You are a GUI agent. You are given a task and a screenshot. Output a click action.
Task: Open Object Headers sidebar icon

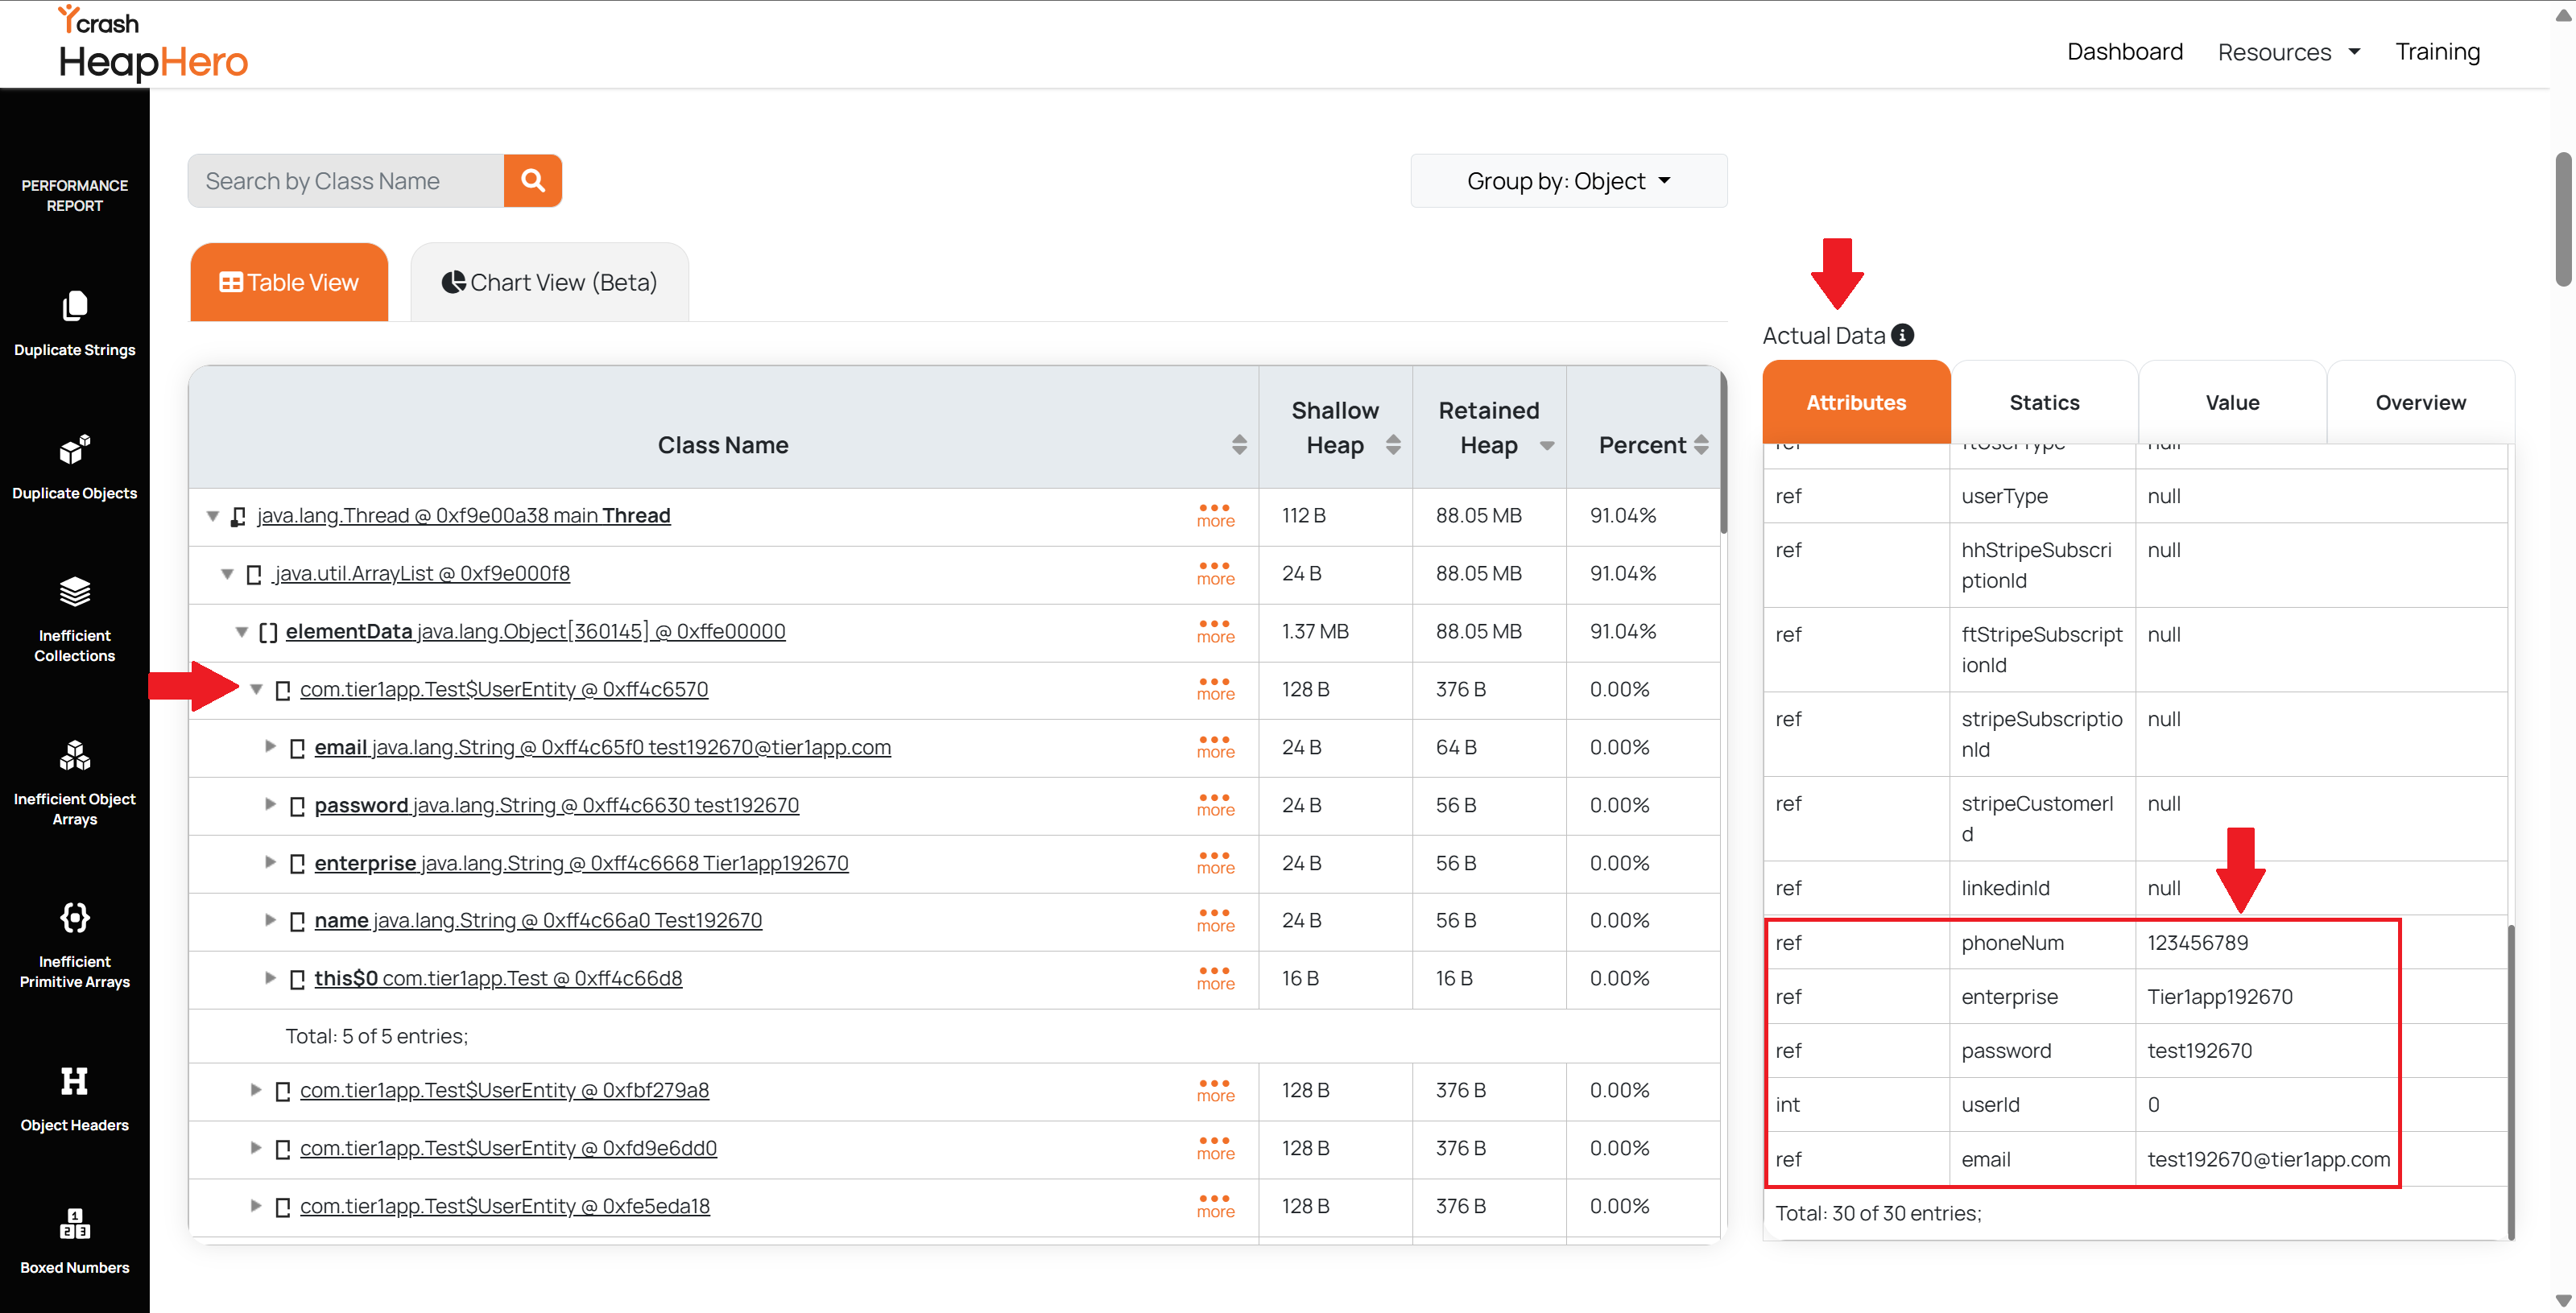[x=75, y=1081]
